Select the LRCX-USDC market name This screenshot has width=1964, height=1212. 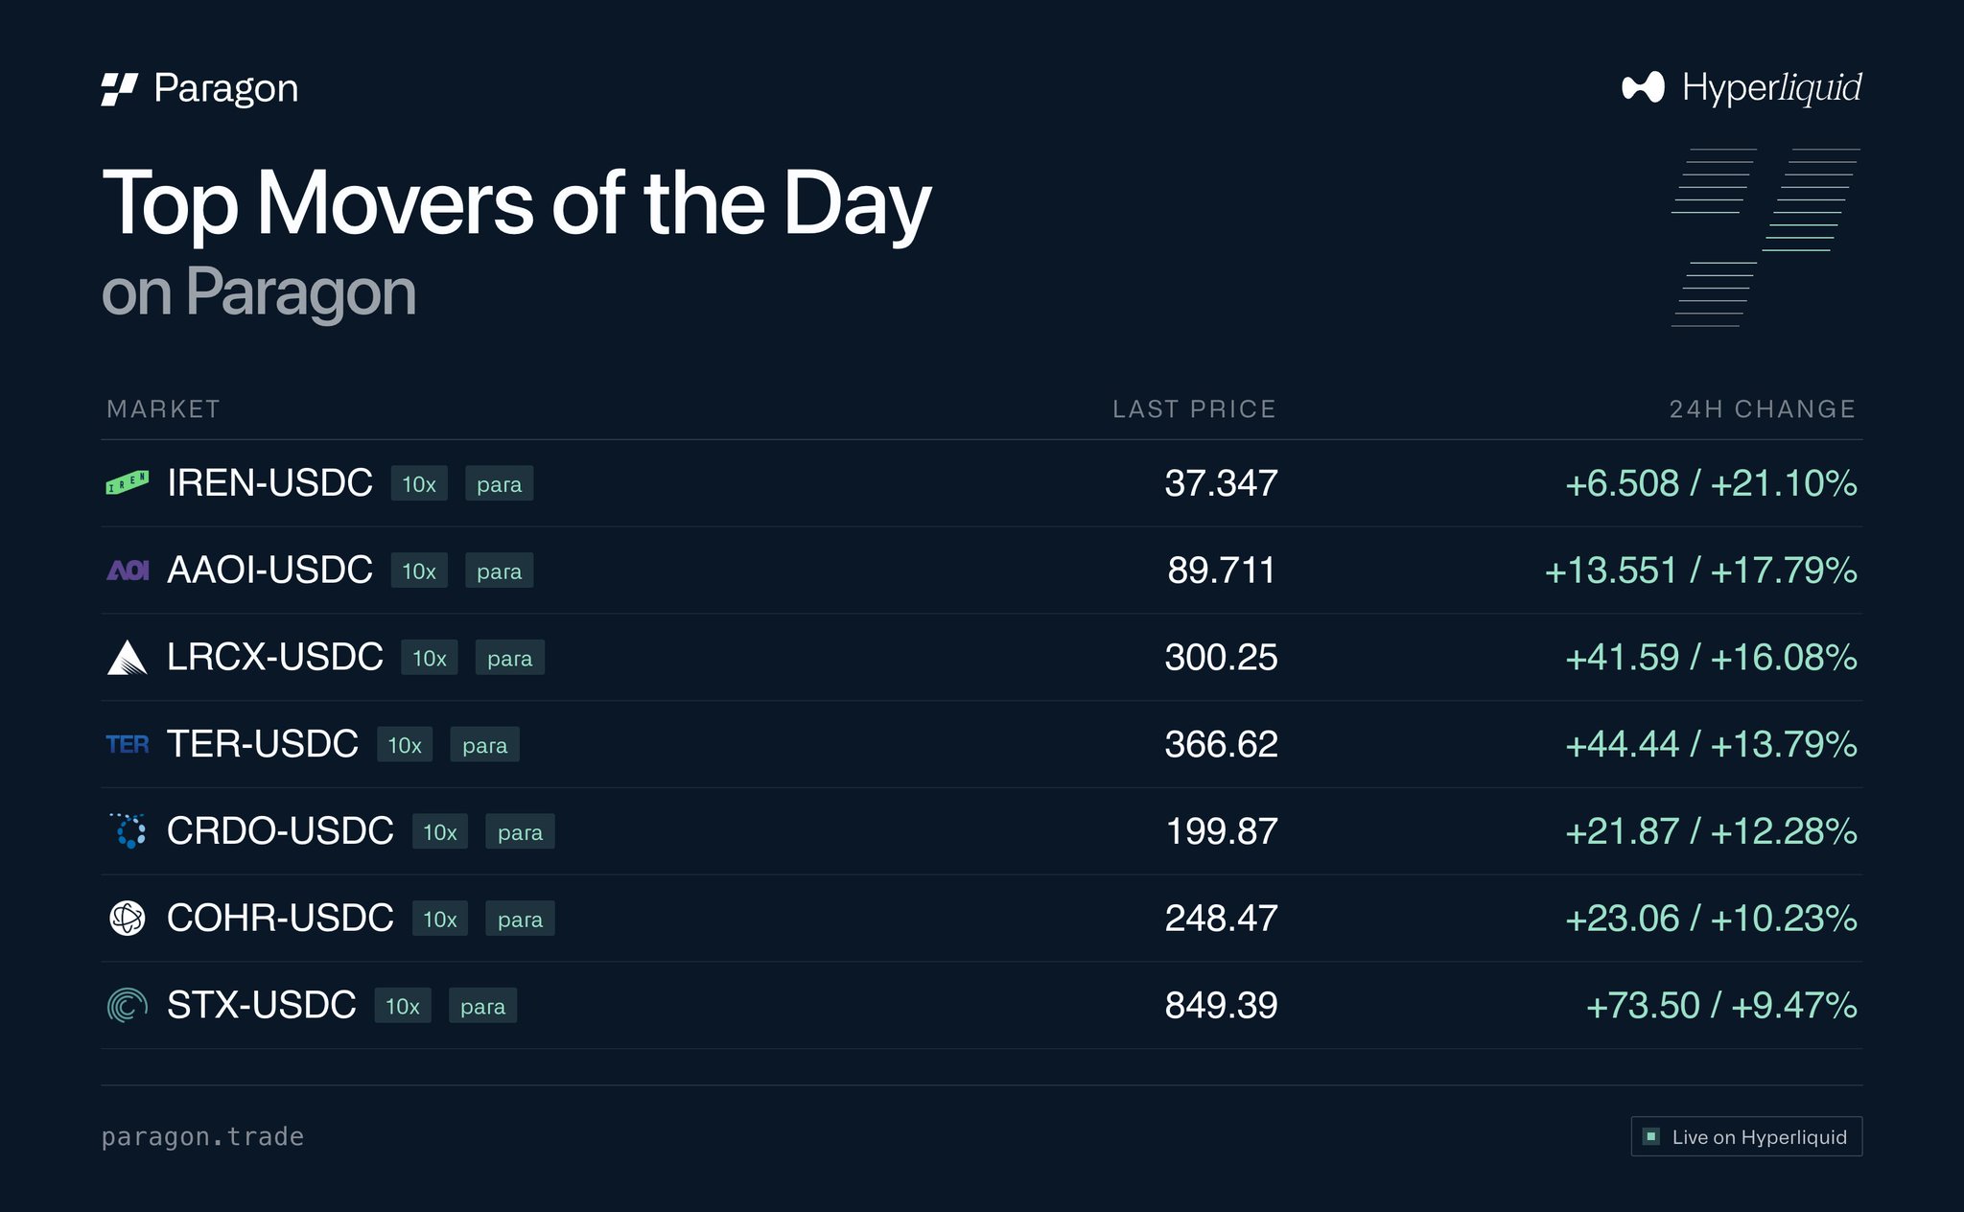coord(275,657)
